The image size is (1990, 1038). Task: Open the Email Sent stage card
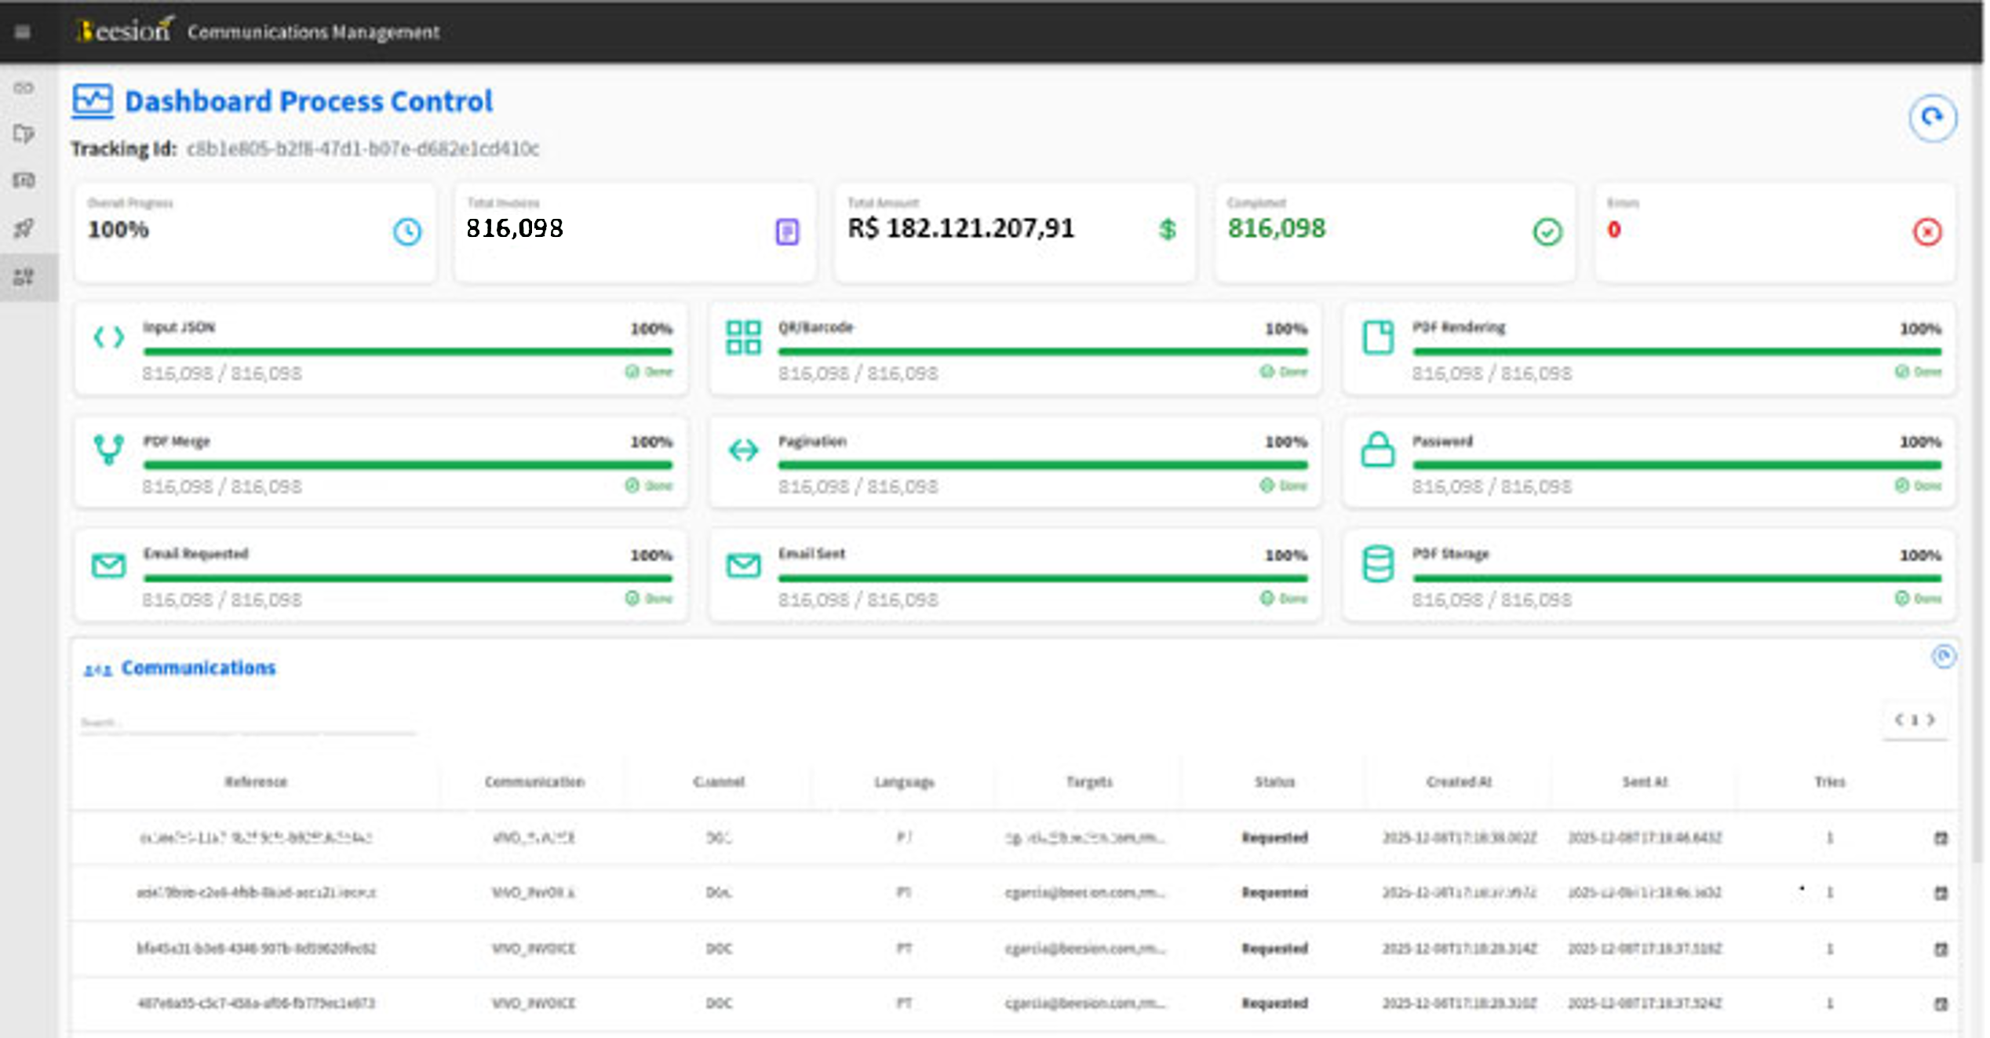pos(1015,577)
